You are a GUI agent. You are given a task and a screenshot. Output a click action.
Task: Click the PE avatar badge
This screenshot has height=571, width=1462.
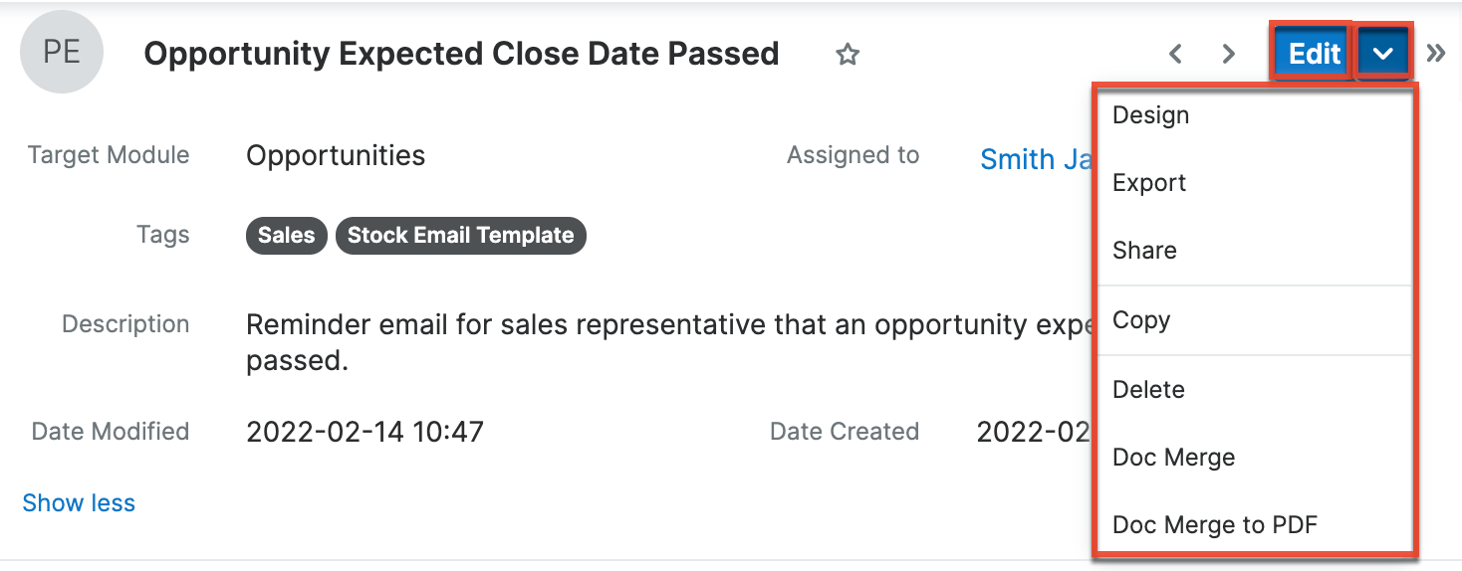pyautogui.click(x=62, y=53)
